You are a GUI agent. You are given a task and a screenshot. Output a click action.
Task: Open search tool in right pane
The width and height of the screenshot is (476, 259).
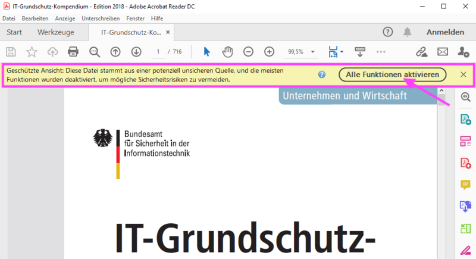point(466,97)
